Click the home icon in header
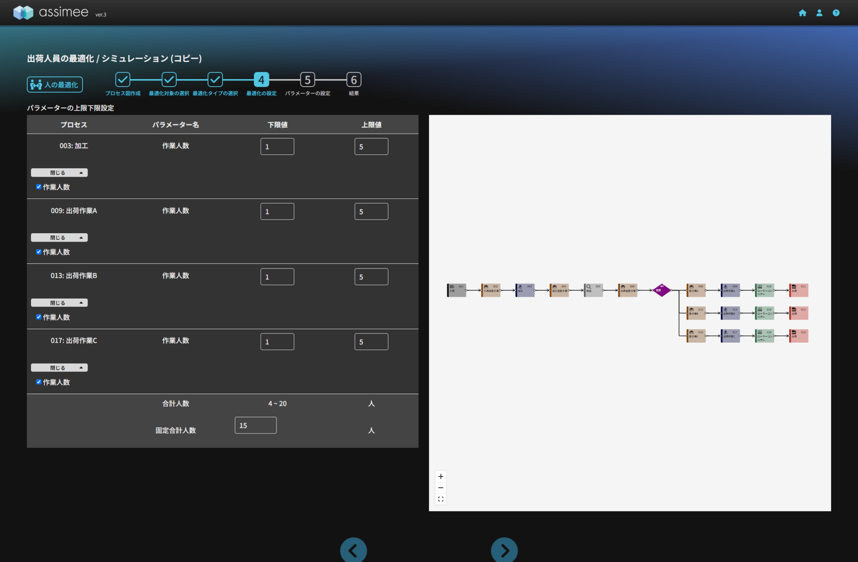Viewport: 858px width, 562px height. [802, 13]
